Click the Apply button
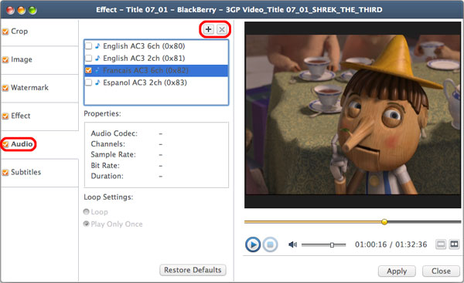Screen dimensions: 464x283 (x=397, y=271)
